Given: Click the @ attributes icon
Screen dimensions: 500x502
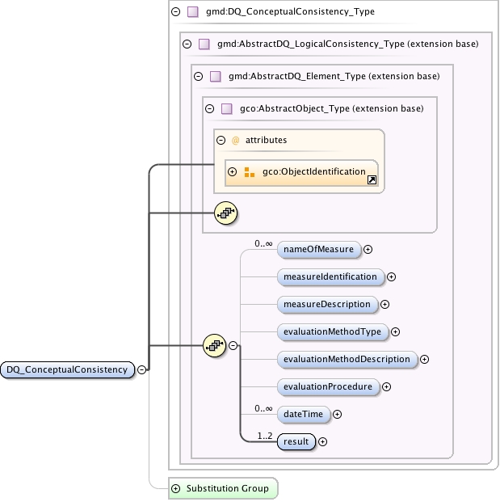Looking at the screenshot, I should pyautogui.click(x=235, y=141).
